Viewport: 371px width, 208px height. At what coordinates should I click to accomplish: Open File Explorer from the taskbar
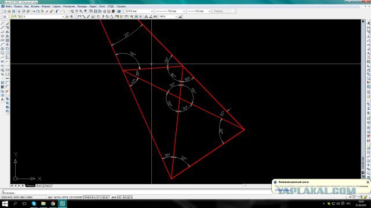43,203
